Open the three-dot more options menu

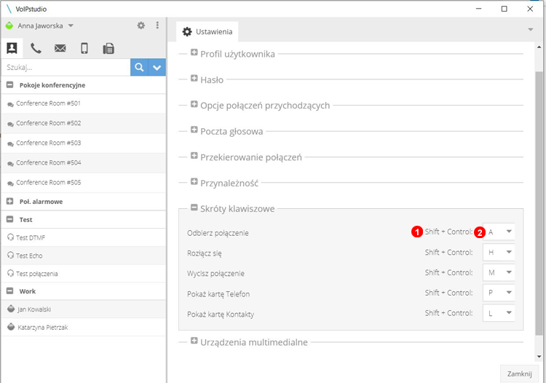157,25
